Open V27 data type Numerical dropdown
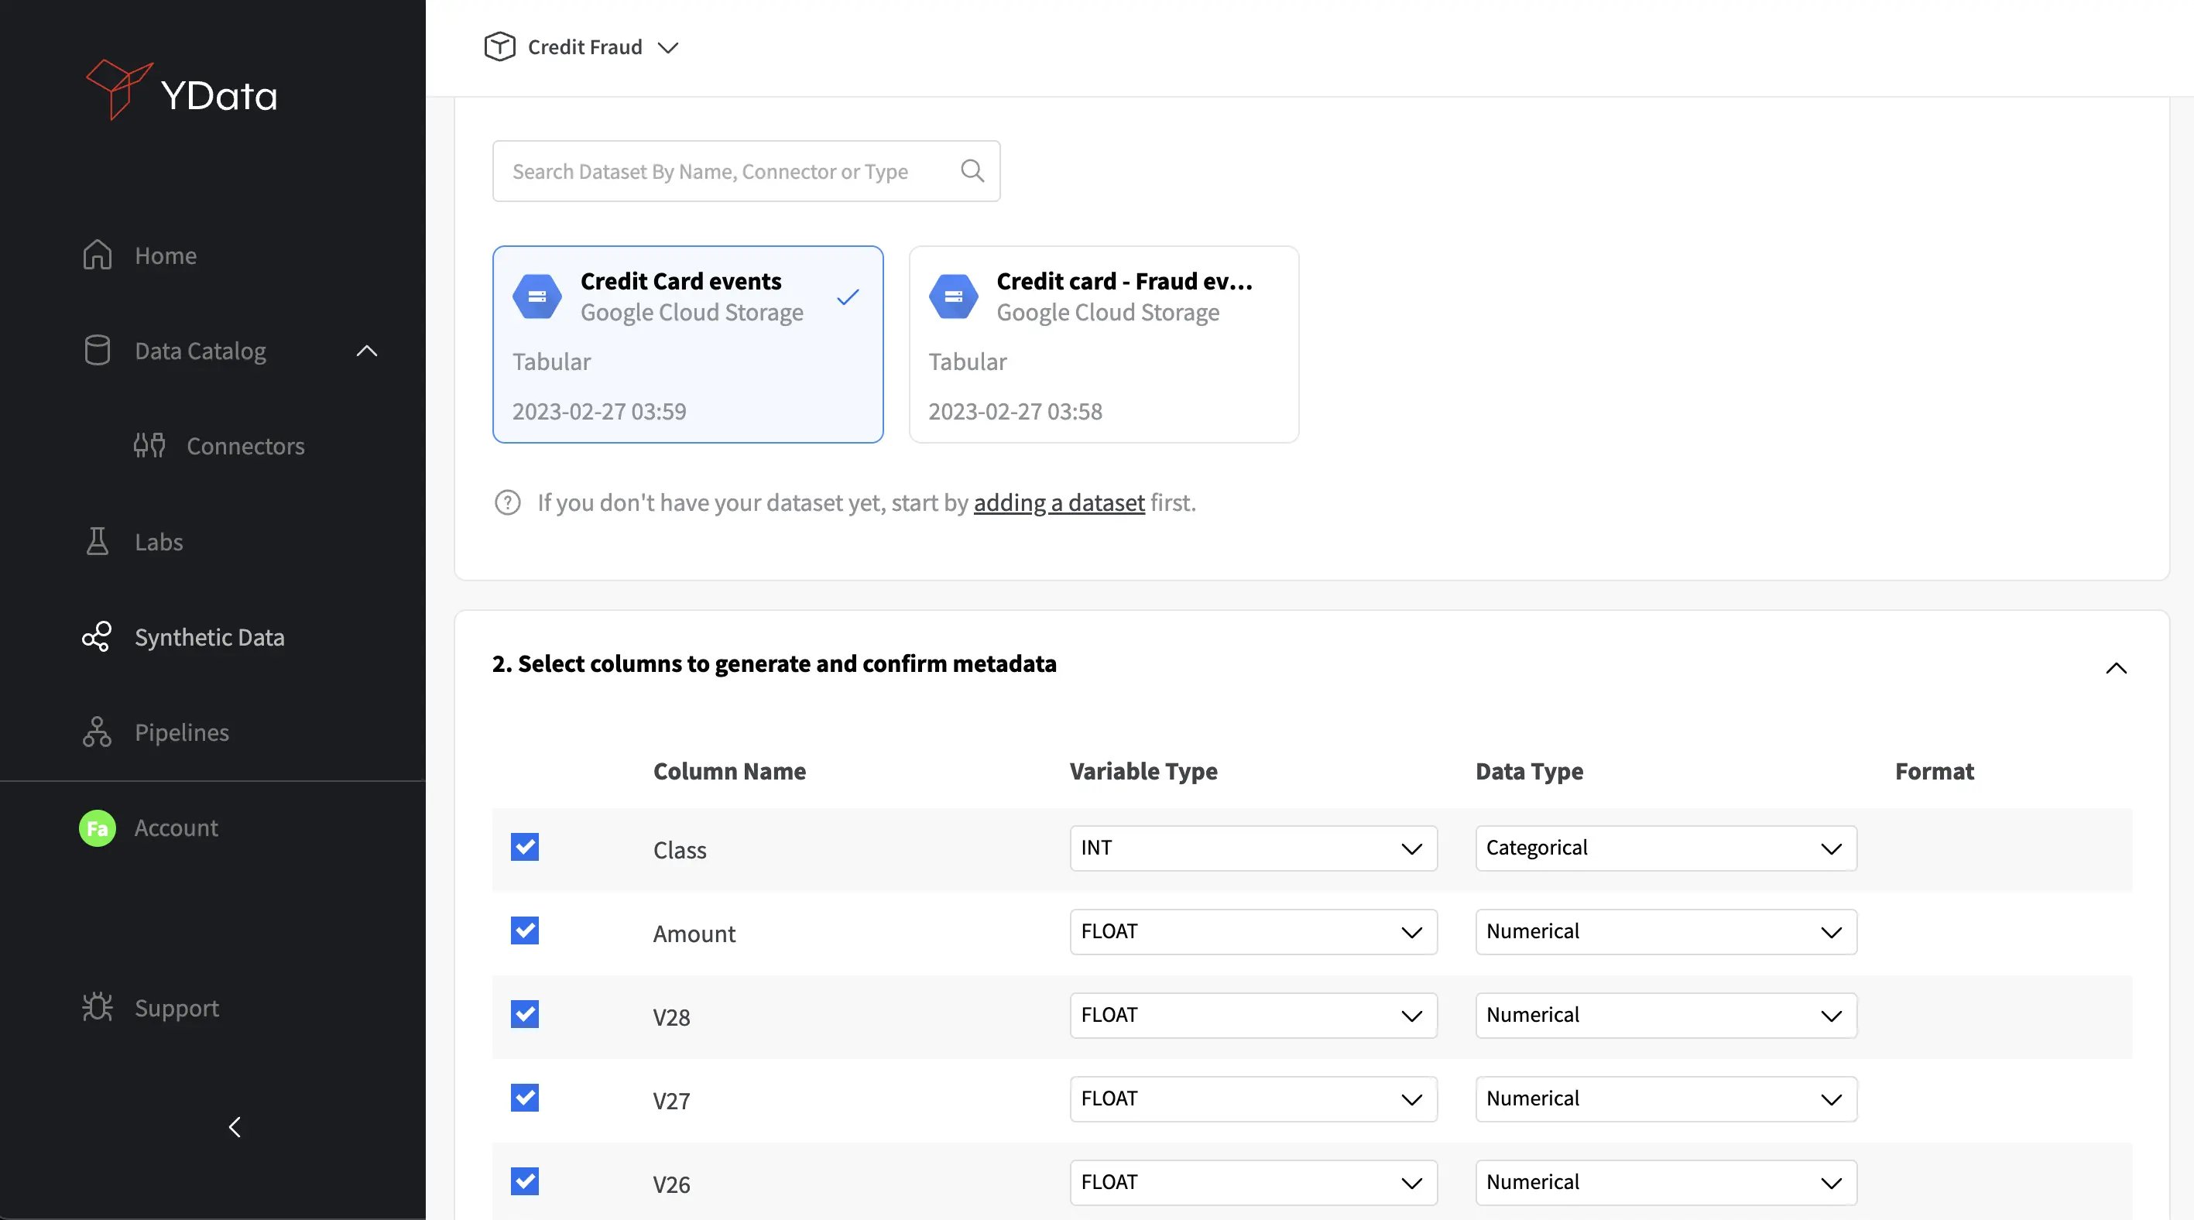Image resolution: width=2194 pixels, height=1220 pixels. point(1666,1098)
